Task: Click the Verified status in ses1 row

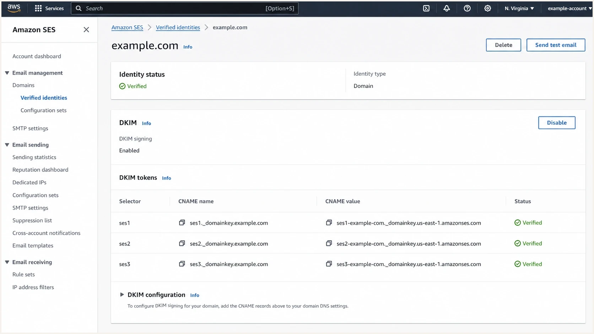Action: 528,223
